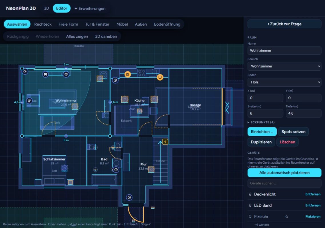The width and height of the screenshot is (325, 228).
Task: Click the bulb icon next to Deckenlicht
Action: click(x=250, y=194)
